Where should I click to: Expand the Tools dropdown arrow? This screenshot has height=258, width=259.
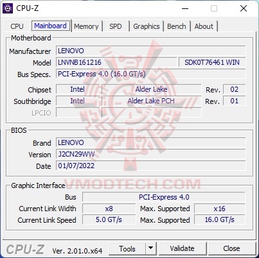pyautogui.click(x=151, y=249)
